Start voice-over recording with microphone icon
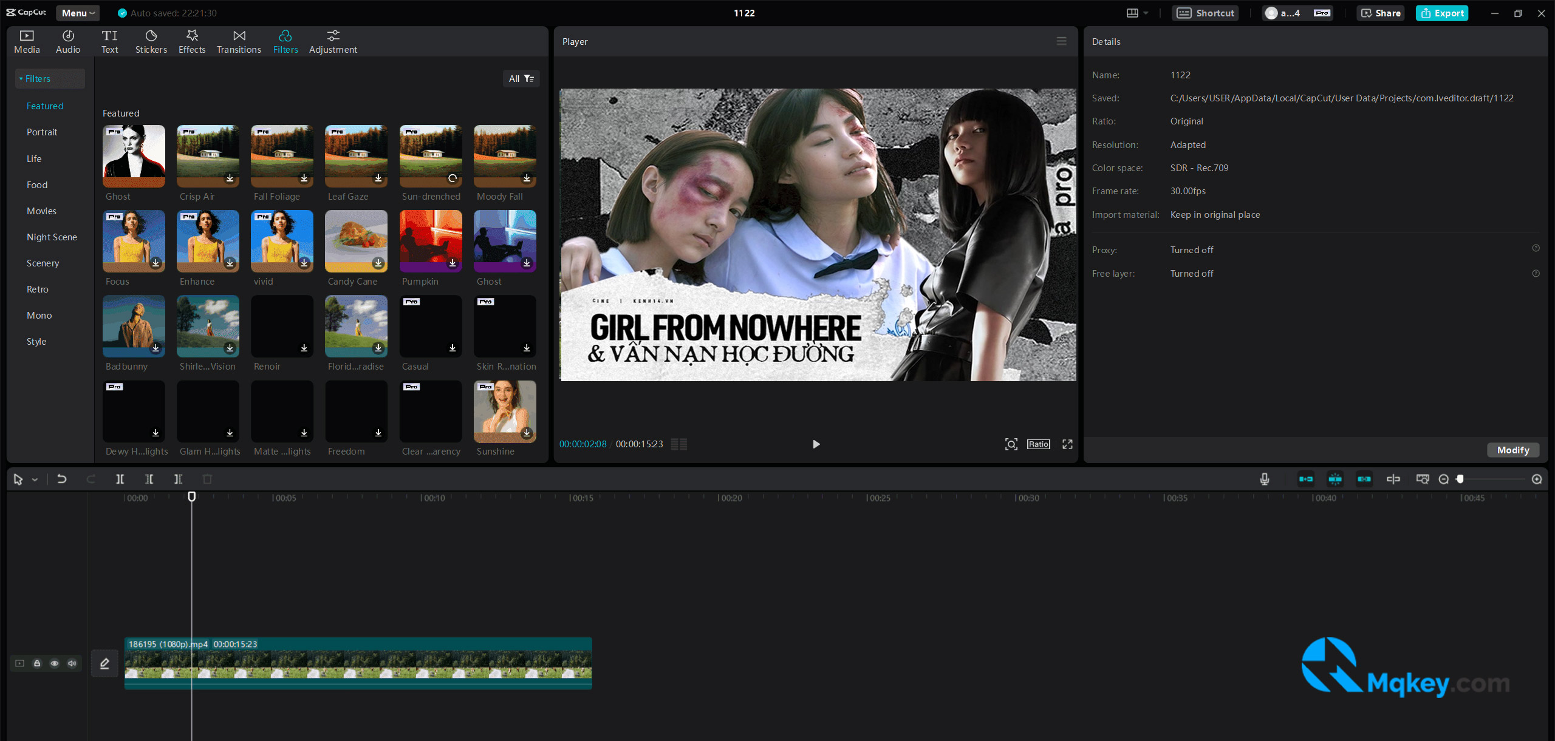1555x741 pixels. (1264, 479)
